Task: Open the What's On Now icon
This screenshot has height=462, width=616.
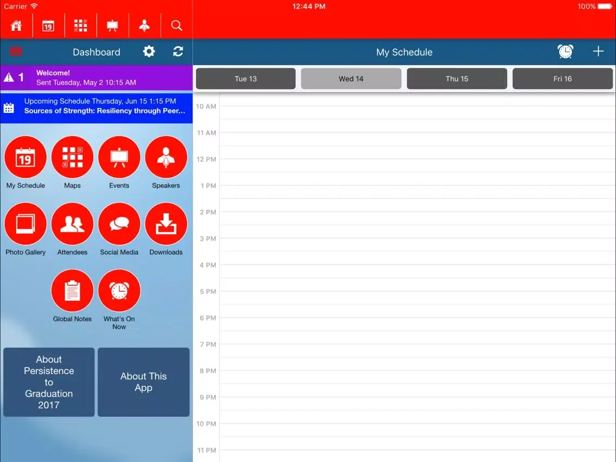Action: pyautogui.click(x=119, y=291)
